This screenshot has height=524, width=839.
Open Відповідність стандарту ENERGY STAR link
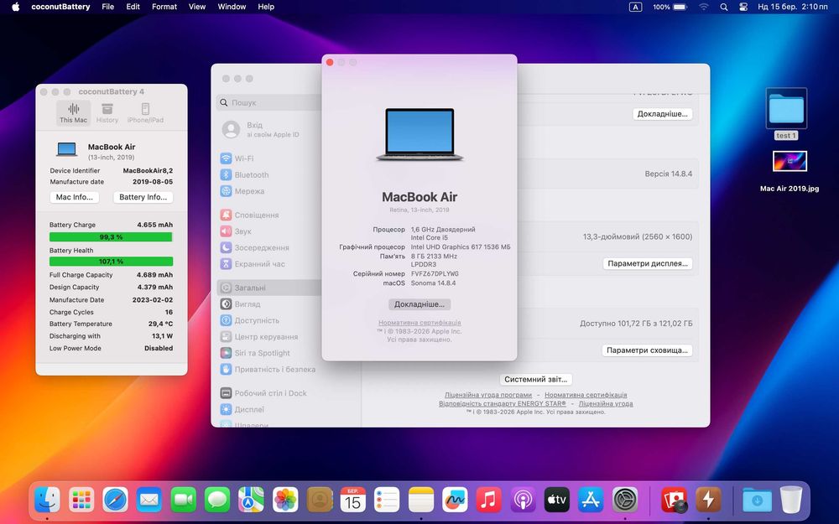tap(503, 404)
